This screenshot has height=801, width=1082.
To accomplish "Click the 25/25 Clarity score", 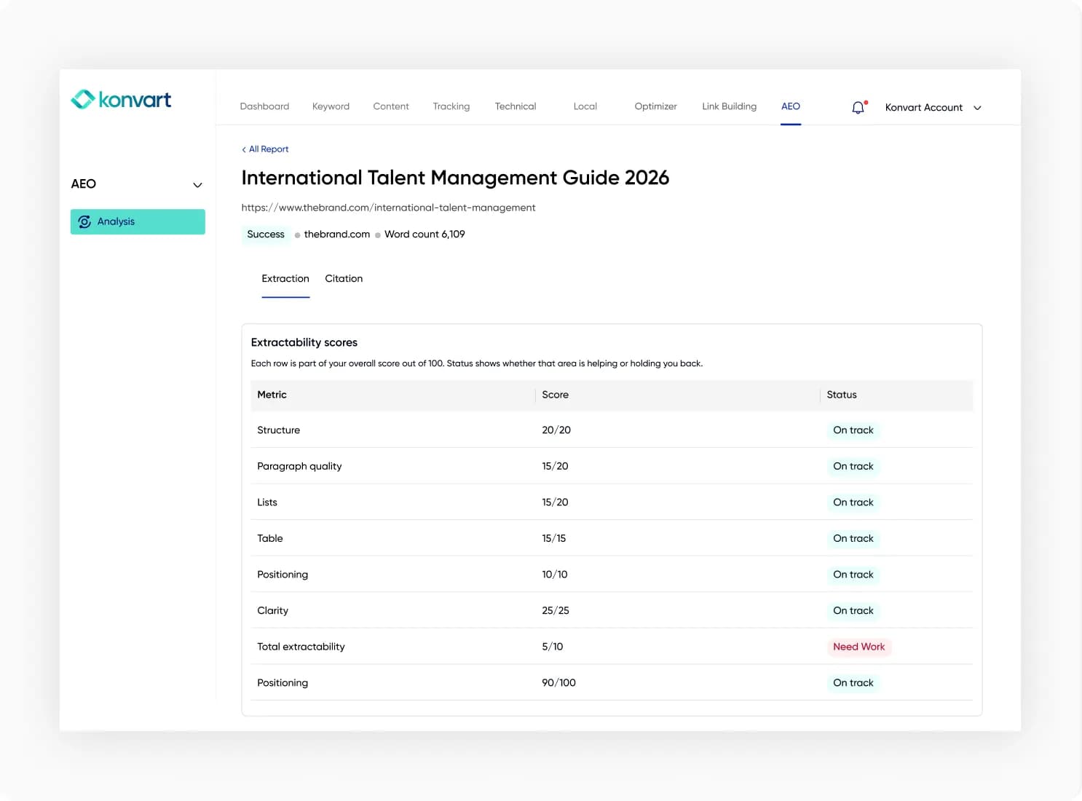I will [556, 611].
